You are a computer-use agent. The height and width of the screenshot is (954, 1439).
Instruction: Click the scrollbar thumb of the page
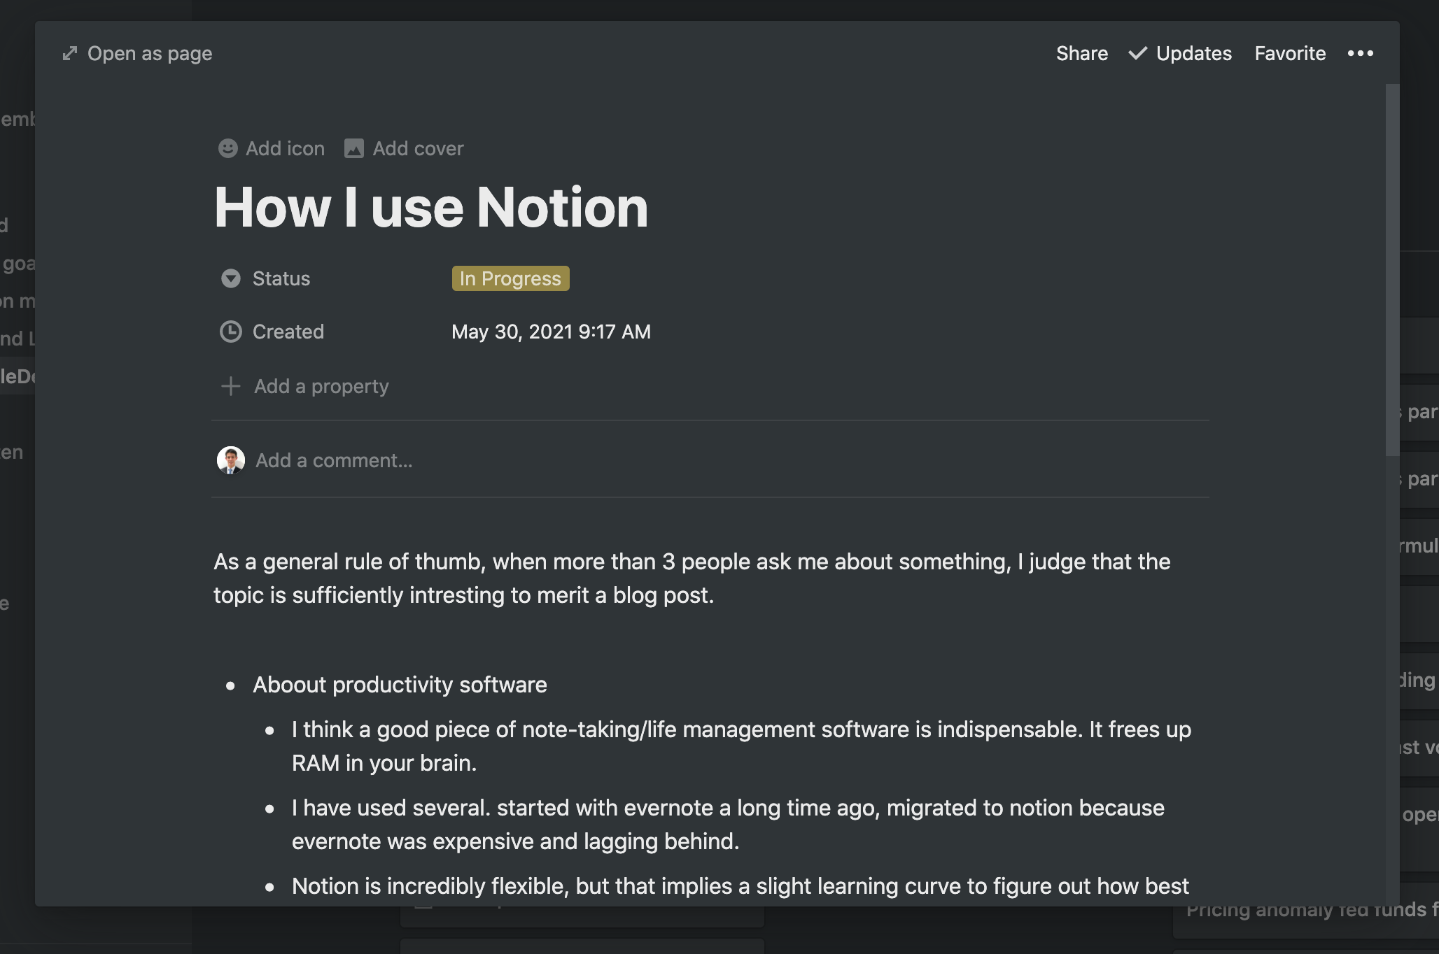1392,270
